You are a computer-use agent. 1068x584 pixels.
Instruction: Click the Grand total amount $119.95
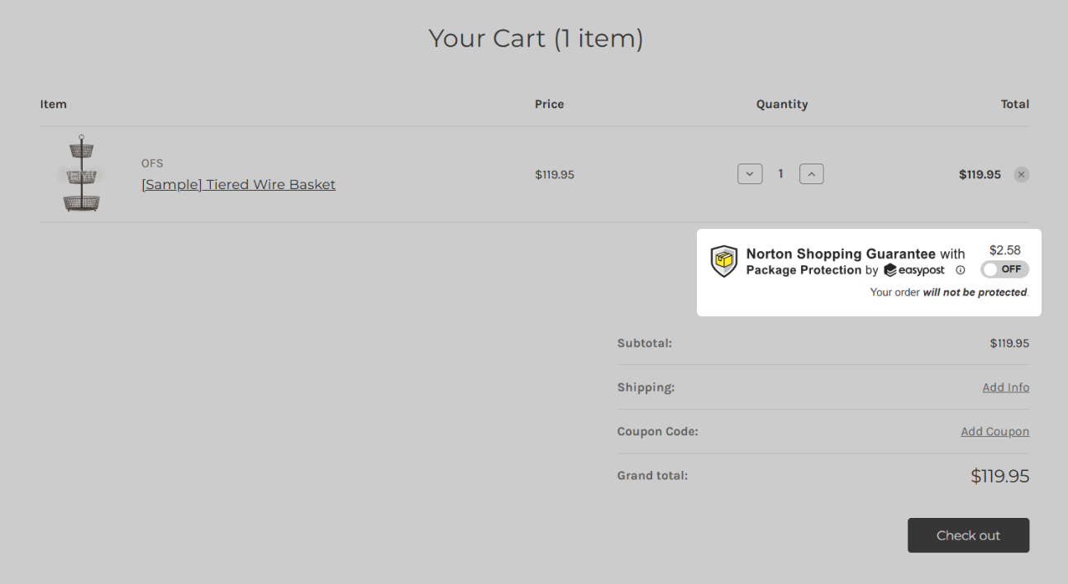[999, 476]
